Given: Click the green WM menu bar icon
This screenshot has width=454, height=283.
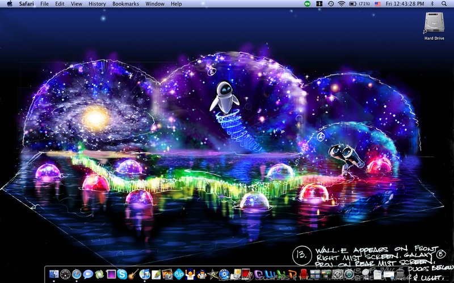Looking at the screenshot, I should pyautogui.click(x=307, y=4).
